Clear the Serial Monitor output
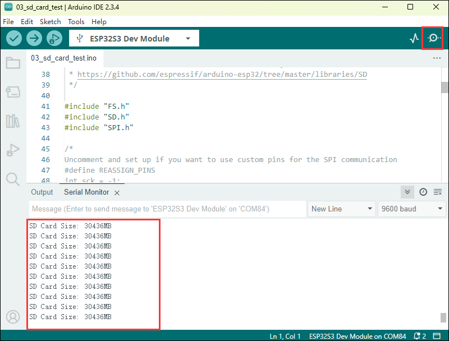Screen dimensions: 449x341 [x=438, y=192]
